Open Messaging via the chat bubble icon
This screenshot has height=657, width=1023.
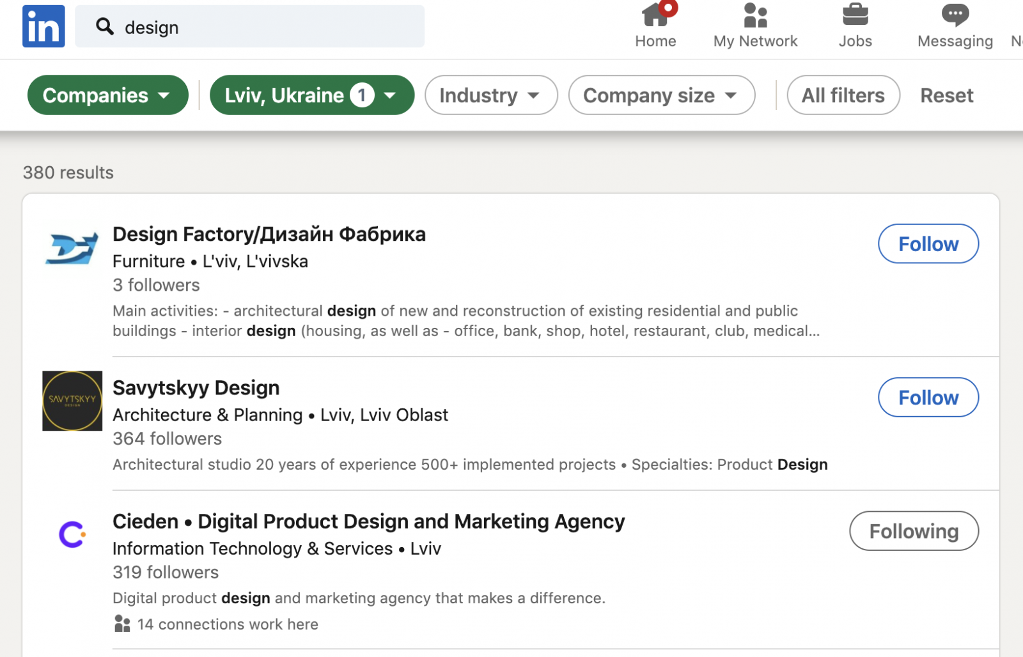[955, 15]
